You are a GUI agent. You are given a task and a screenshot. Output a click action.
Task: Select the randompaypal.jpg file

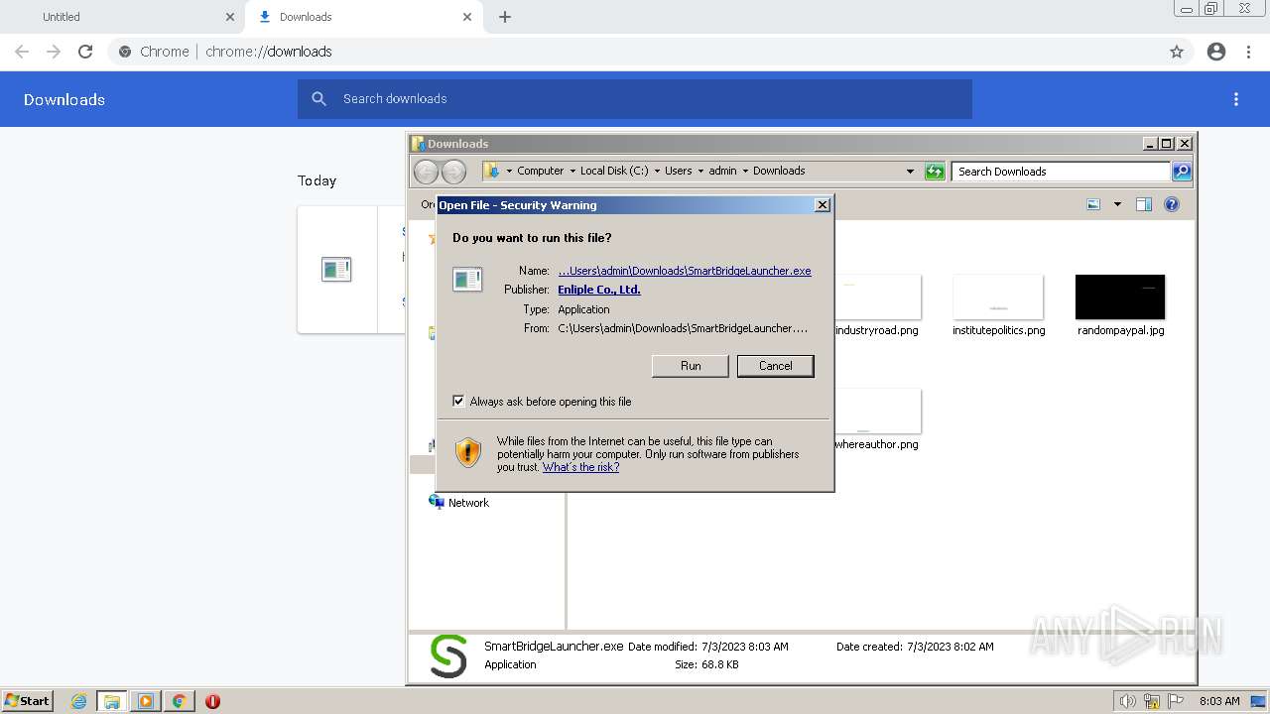coord(1120,305)
